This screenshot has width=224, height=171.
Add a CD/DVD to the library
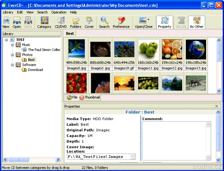coord(61,22)
